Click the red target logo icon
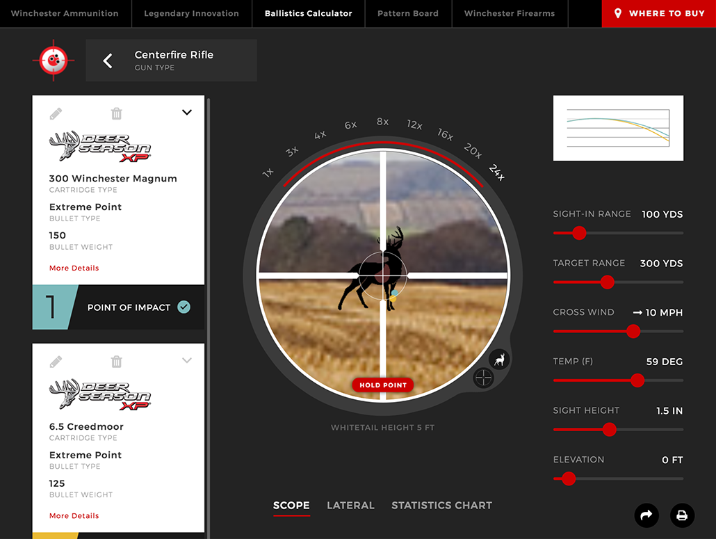Image resolution: width=716 pixels, height=539 pixels. 54,61
